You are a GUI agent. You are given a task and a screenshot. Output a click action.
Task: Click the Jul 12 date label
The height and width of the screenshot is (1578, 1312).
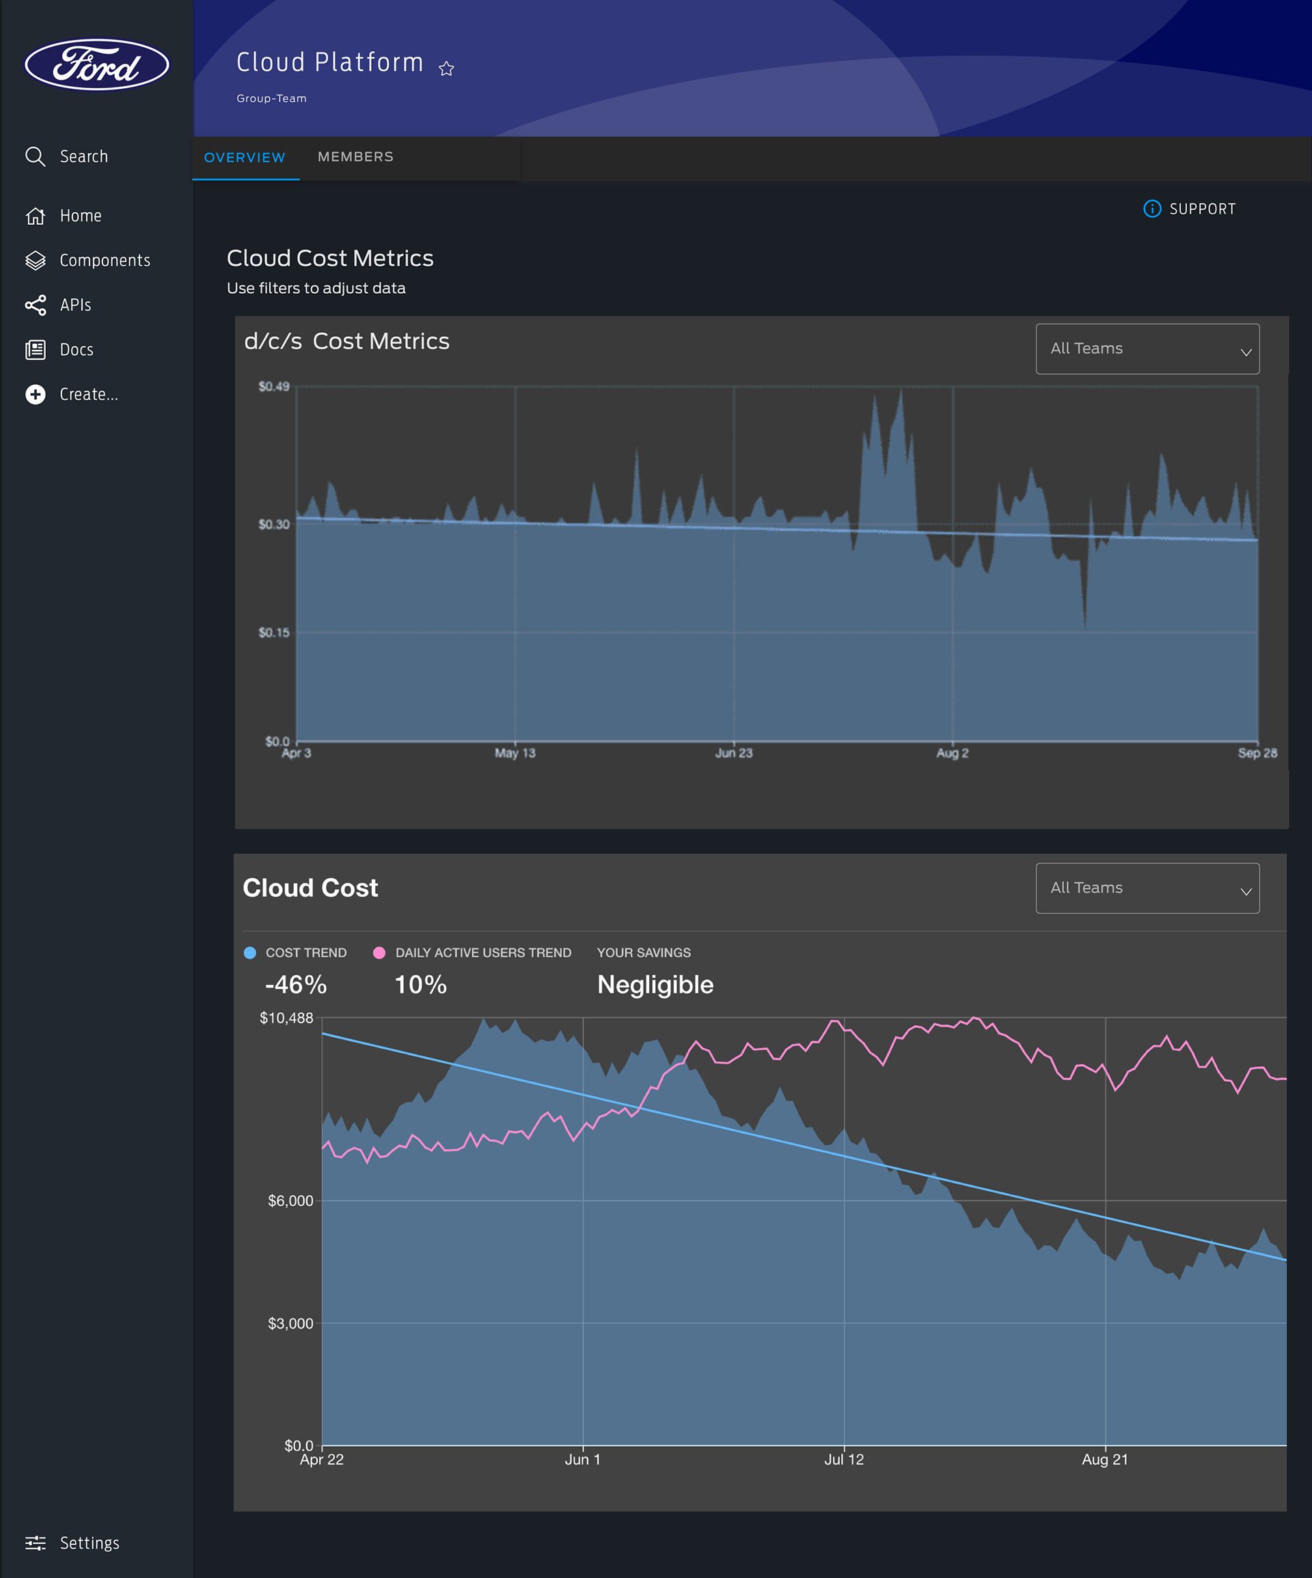click(844, 1459)
